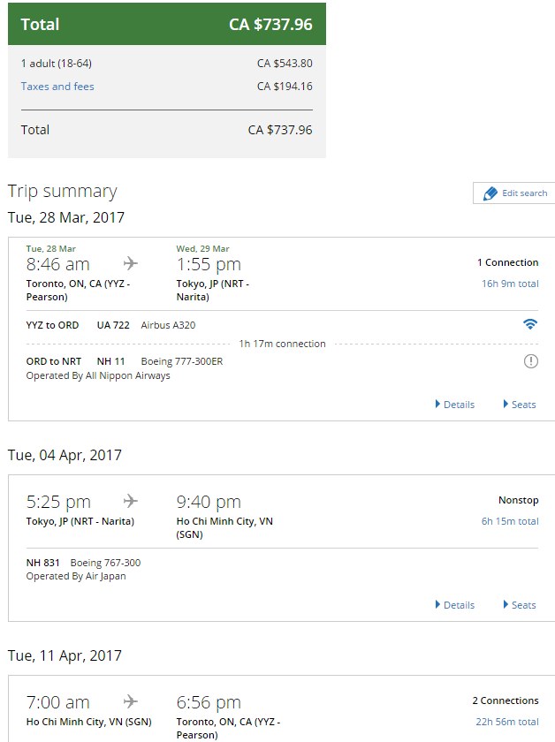Viewport: 555px width, 742px height.
Task: Expand Seats for the NH 831 flight
Action: [520, 605]
